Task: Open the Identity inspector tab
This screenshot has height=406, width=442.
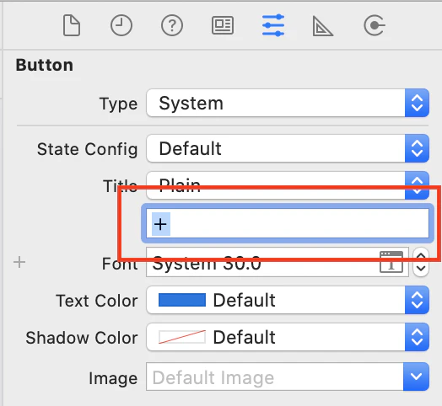Action: 223,25
